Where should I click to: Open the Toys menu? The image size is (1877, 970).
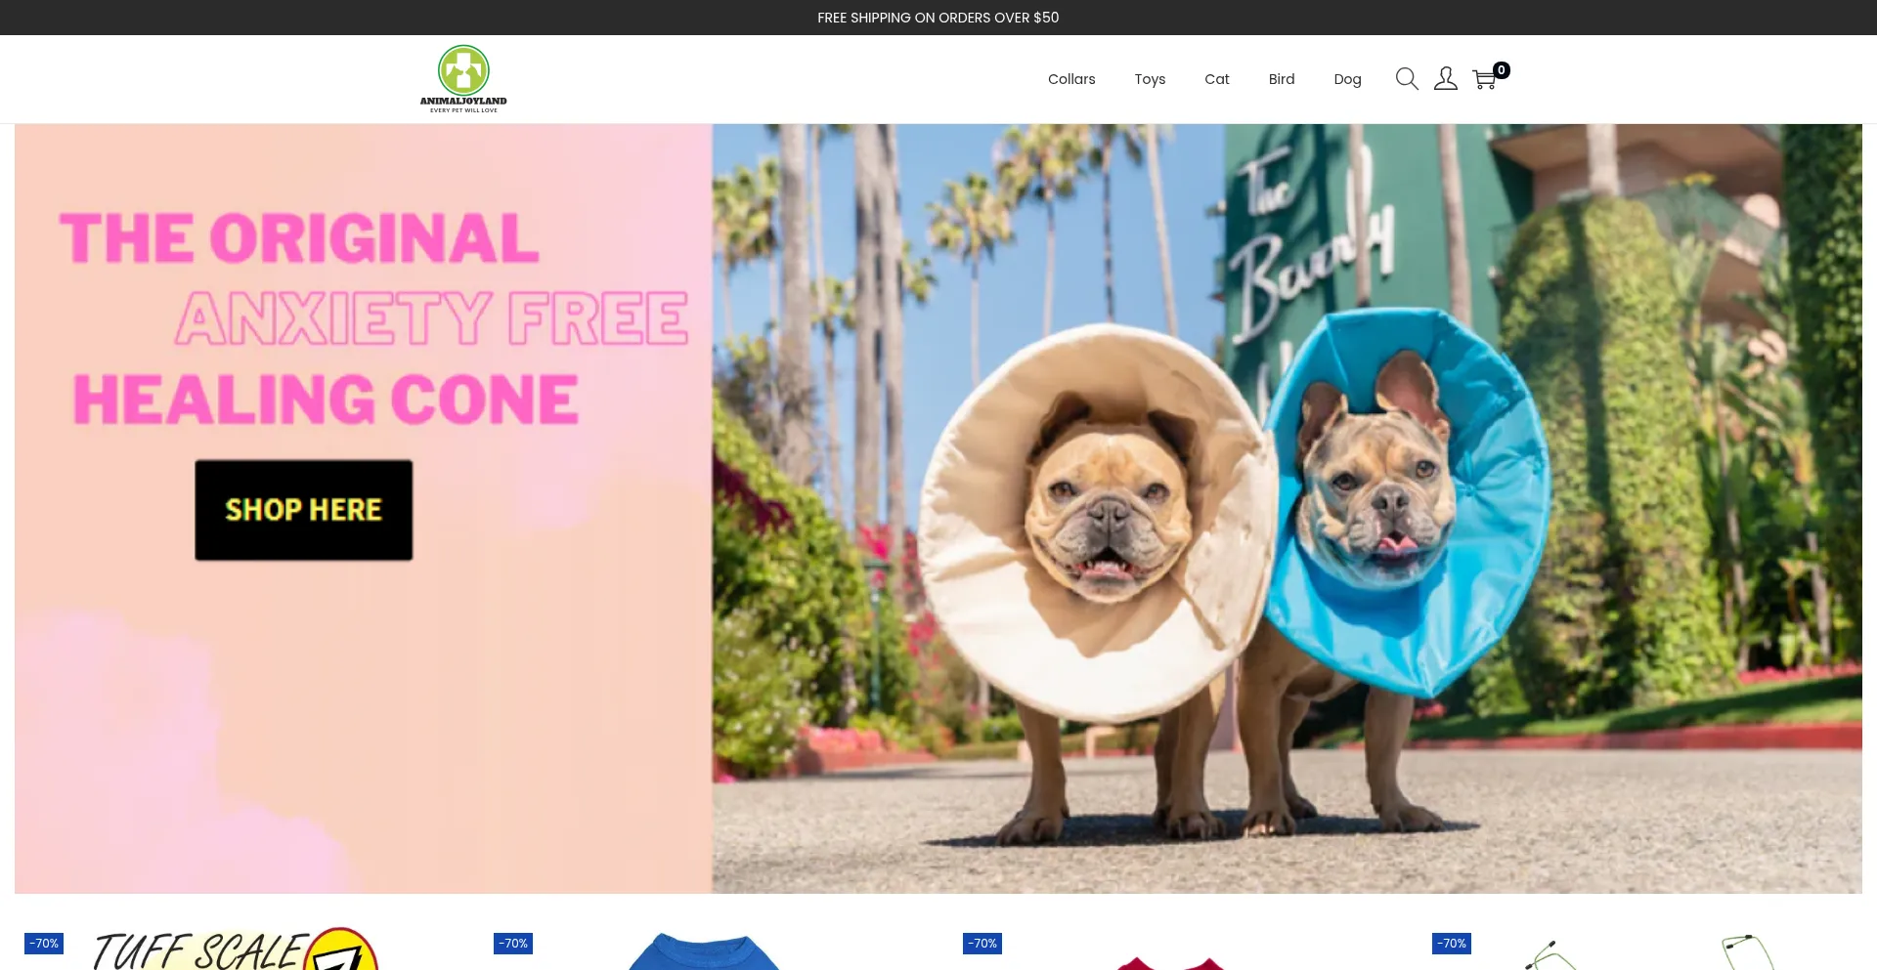[1150, 79]
